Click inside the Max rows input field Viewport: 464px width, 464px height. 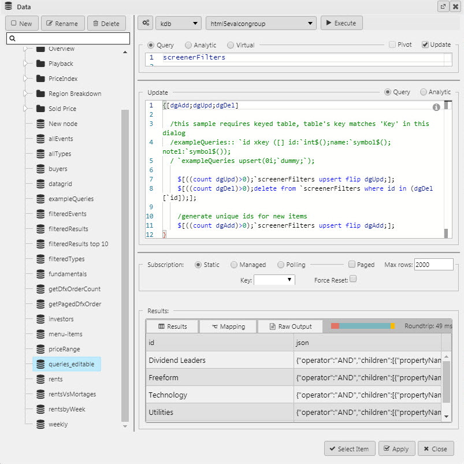pyautogui.click(x=433, y=265)
